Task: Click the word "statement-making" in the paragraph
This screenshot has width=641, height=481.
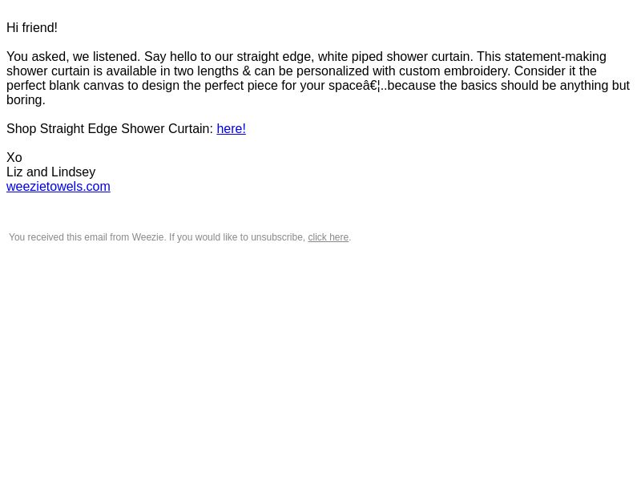Action: tap(555, 56)
